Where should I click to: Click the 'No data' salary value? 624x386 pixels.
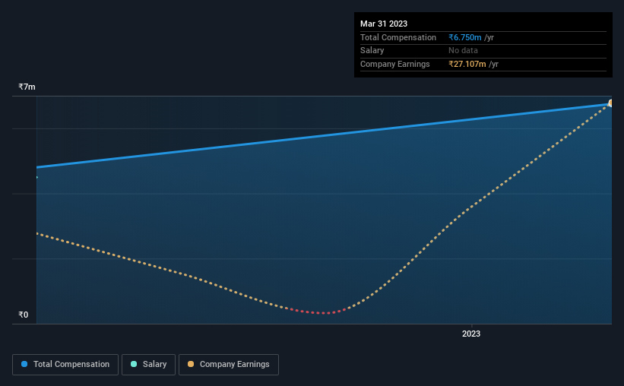(463, 51)
